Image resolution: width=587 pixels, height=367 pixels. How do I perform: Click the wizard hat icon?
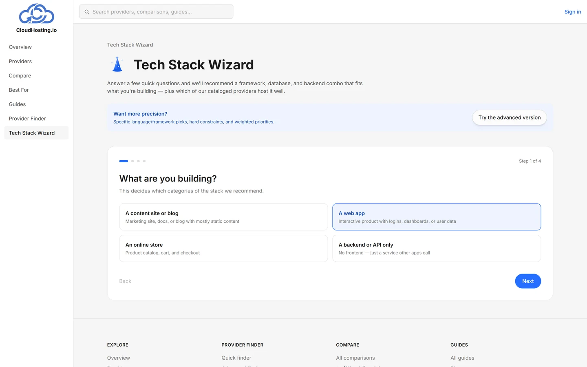pyautogui.click(x=117, y=64)
